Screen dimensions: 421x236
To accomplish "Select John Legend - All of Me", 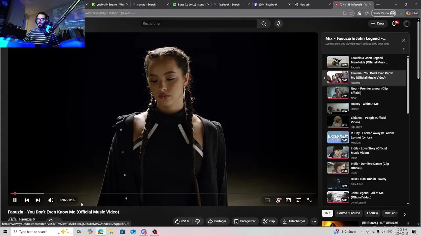I will 364,197.
